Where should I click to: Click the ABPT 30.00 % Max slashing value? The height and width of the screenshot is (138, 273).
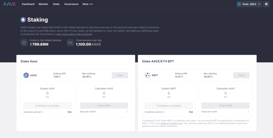click(208, 77)
